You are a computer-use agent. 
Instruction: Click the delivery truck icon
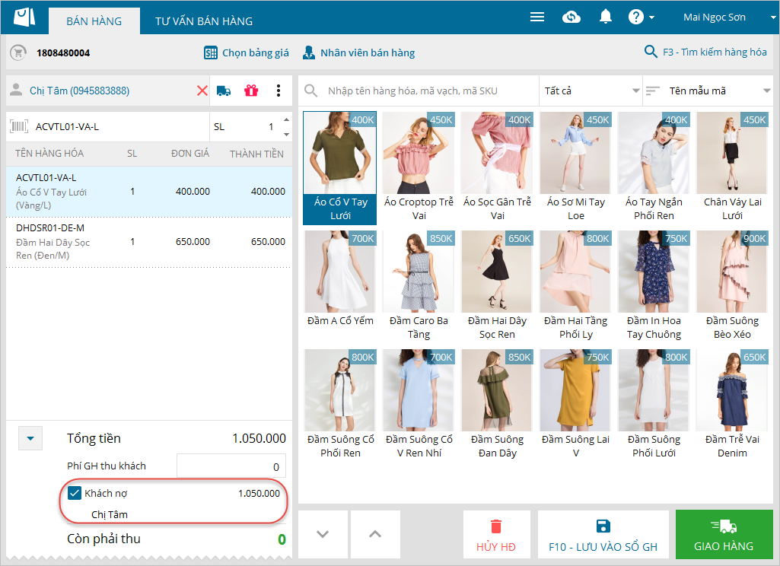[x=224, y=91]
